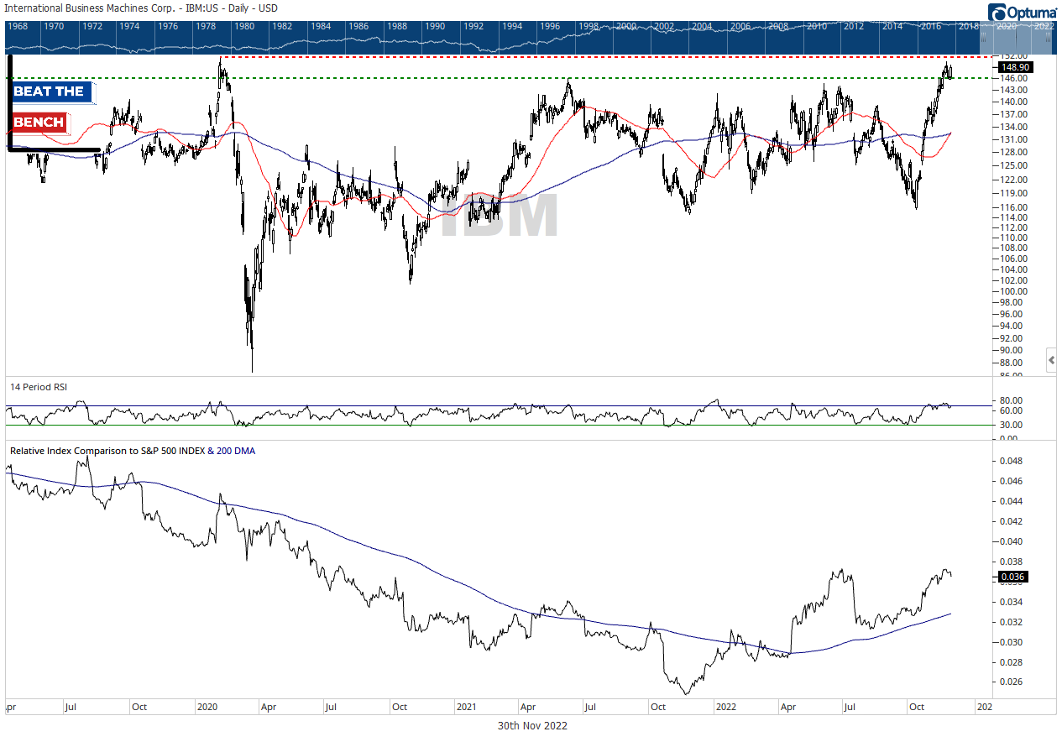The image size is (1062, 742).
Task: Jump to 2008 in the overview timeline
Action: (x=778, y=27)
